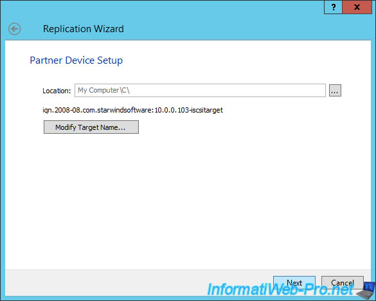Screen dimensions: 376x301
Task: Click the Location path input field
Action: click(200, 90)
